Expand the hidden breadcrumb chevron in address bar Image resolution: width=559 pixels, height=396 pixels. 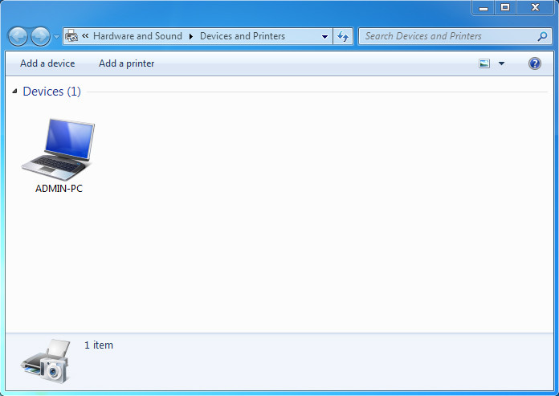pos(85,36)
